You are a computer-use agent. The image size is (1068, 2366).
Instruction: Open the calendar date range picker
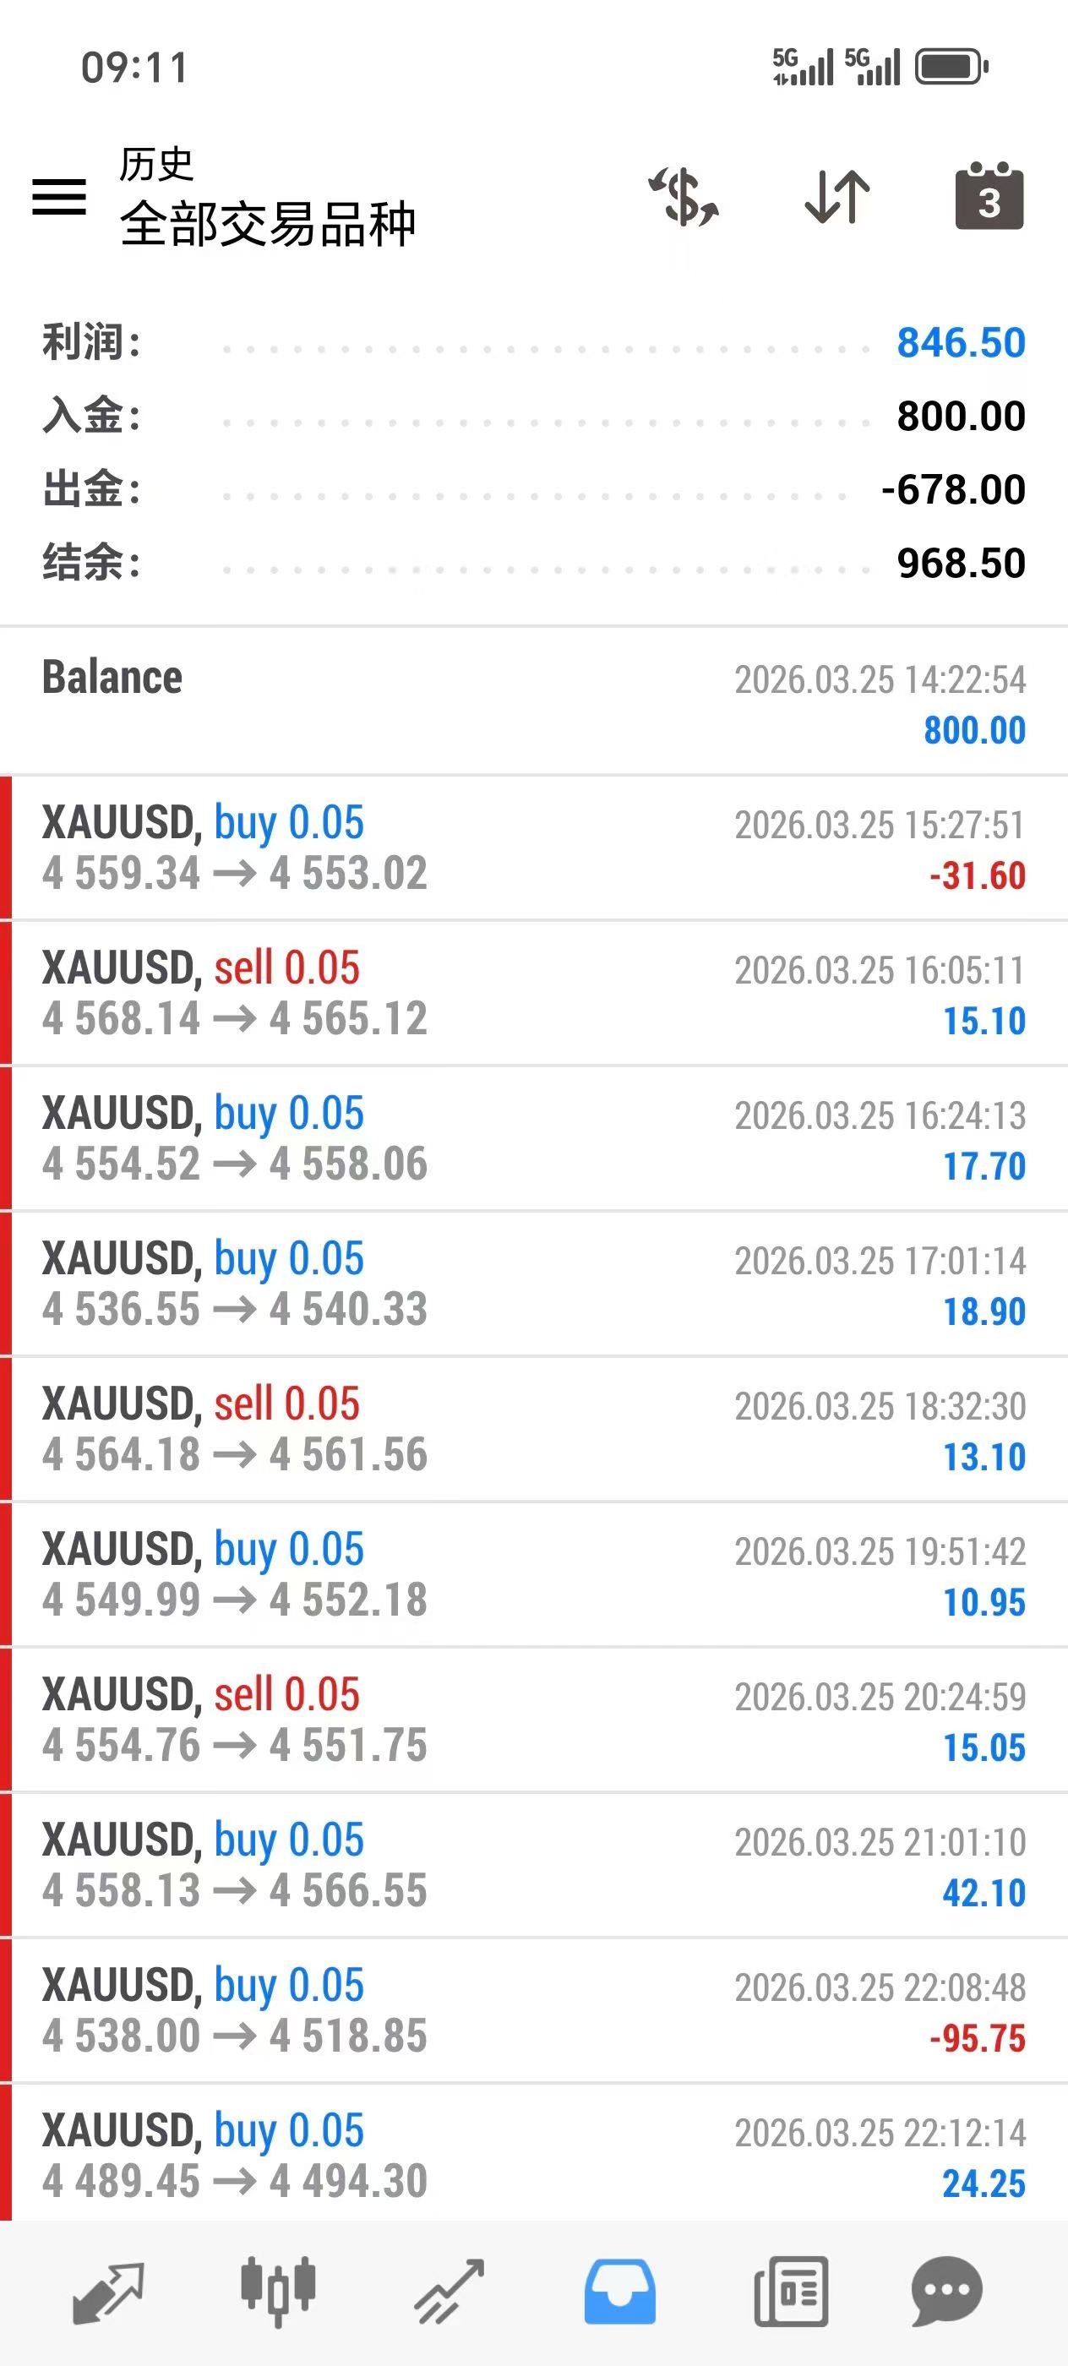click(989, 197)
